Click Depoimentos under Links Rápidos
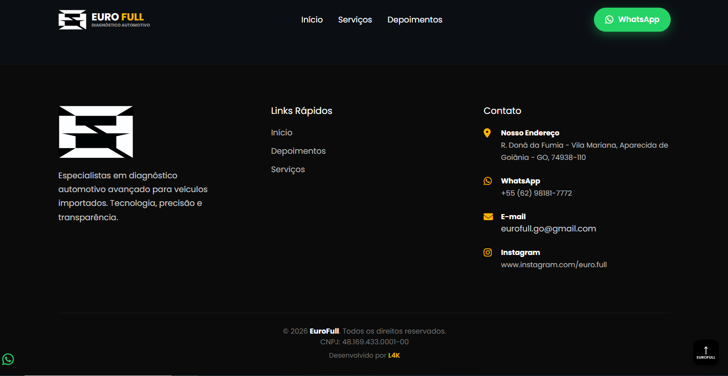Screen dimensions: 728x376 point(298,151)
